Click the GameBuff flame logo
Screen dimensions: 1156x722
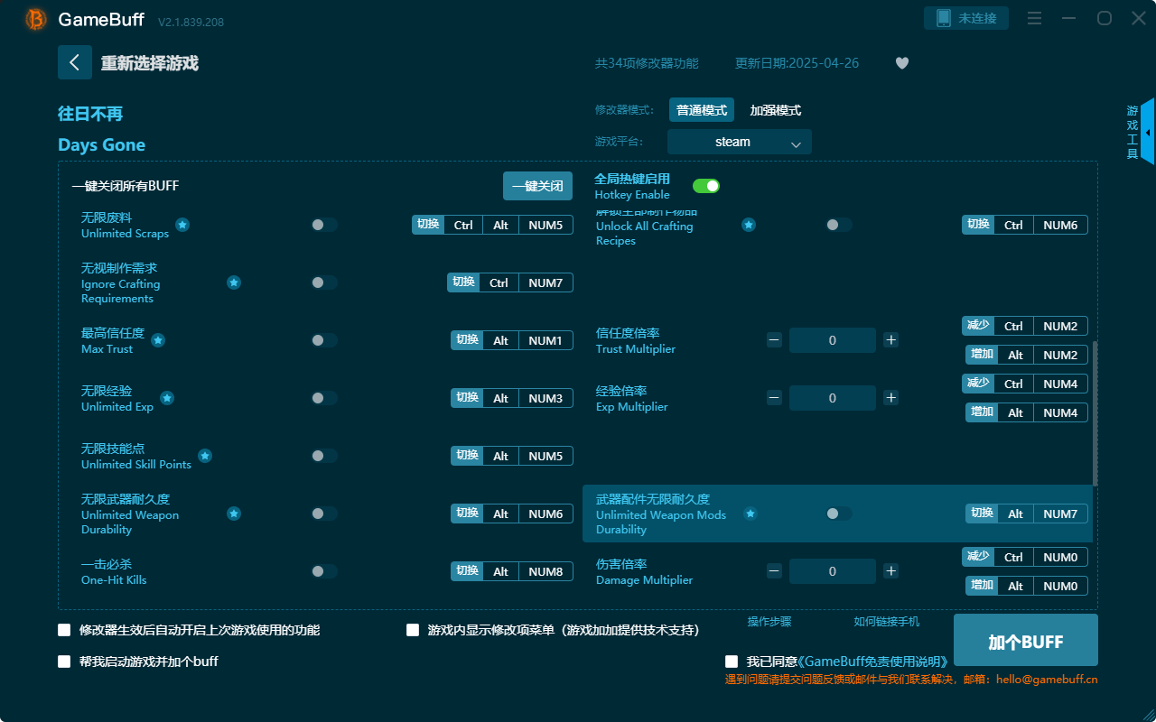click(x=34, y=18)
